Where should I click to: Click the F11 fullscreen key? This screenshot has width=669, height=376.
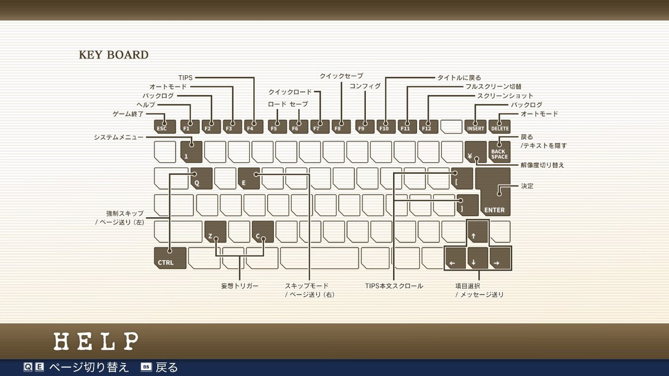pyautogui.click(x=408, y=126)
